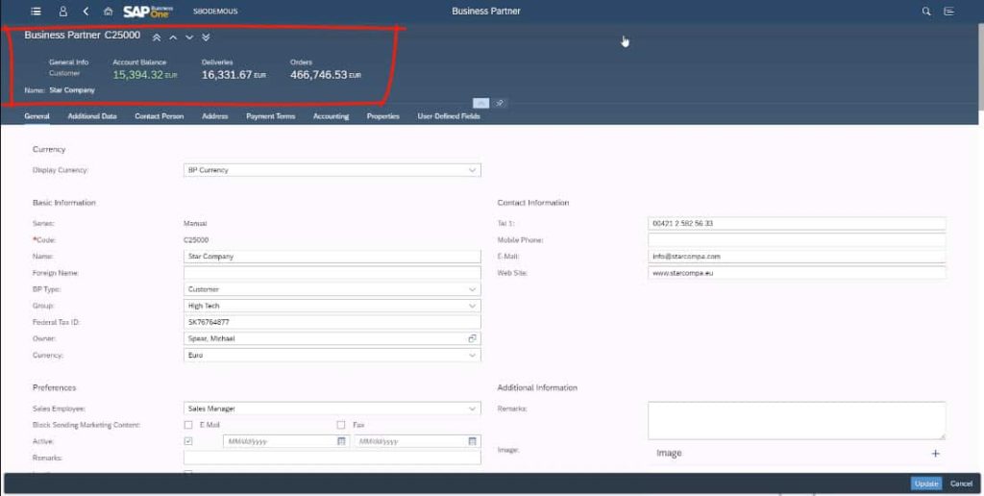Click the Active from-date input

coord(285,441)
